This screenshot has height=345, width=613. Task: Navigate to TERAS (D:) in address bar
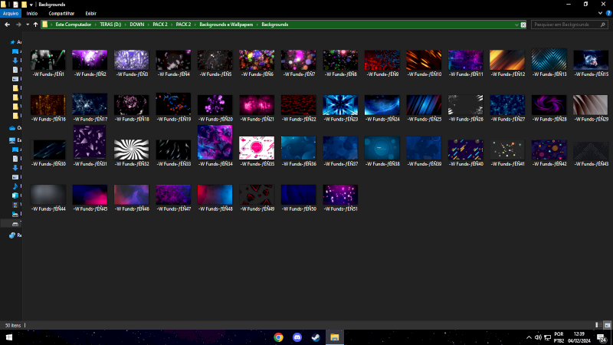click(111, 25)
